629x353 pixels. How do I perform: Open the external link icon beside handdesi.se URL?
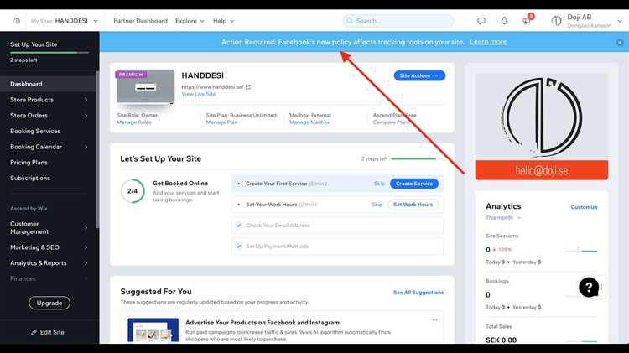248,86
